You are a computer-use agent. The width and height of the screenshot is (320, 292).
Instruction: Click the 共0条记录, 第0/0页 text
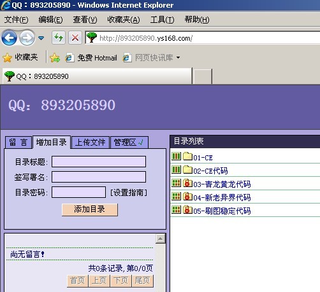coord(120,268)
